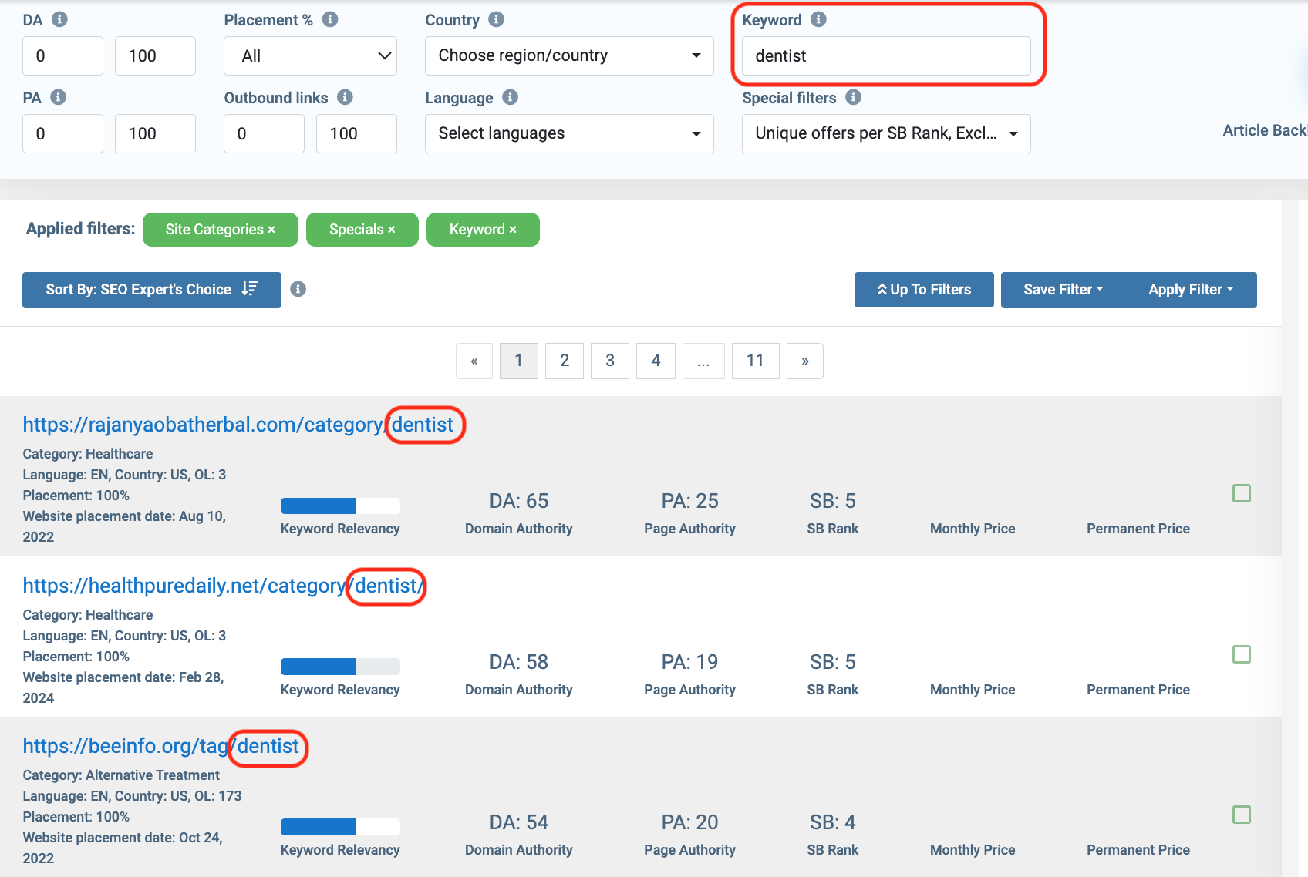Click the previous page arrow «

coord(474,361)
